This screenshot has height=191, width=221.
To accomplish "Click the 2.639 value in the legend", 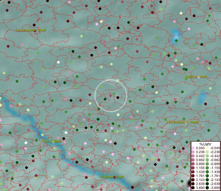I will coord(200,184).
